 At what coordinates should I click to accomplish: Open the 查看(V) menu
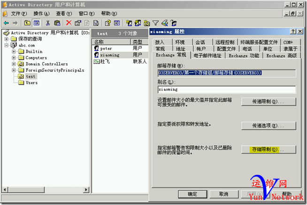coord(64,14)
